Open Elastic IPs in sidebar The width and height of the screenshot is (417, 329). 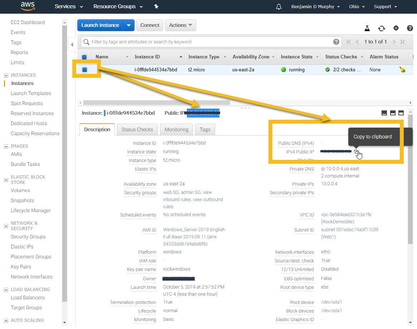[22, 247]
